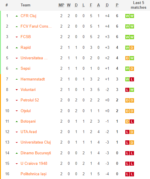Screen dimensions: 150x179
Task: Click Sepsi's green W result badge
Action: tap(127, 69)
